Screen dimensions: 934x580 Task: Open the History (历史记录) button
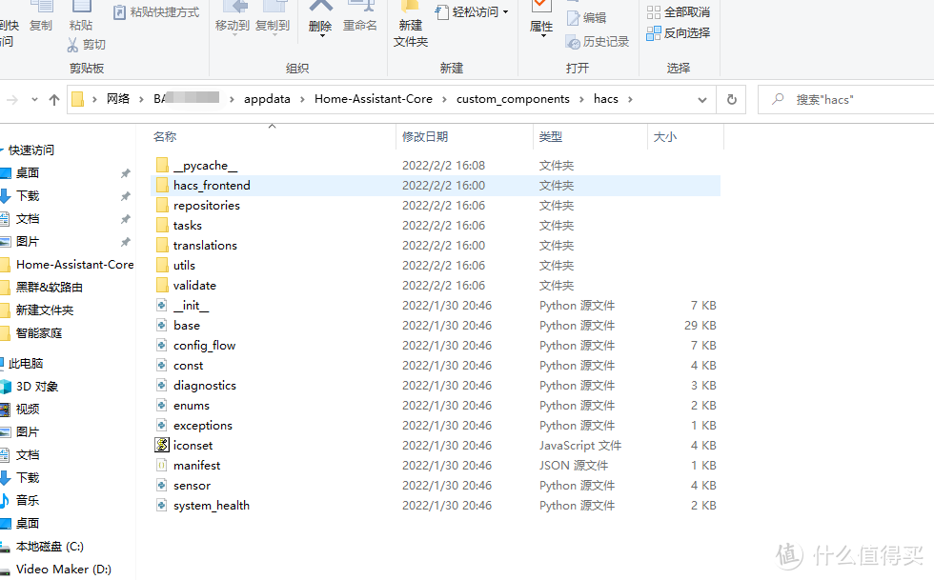pyautogui.click(x=598, y=42)
